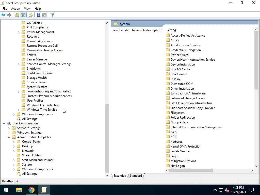The width and height of the screenshot is (260, 195).
Task: Expand the Control Panel node
Action: (x=14, y=142)
